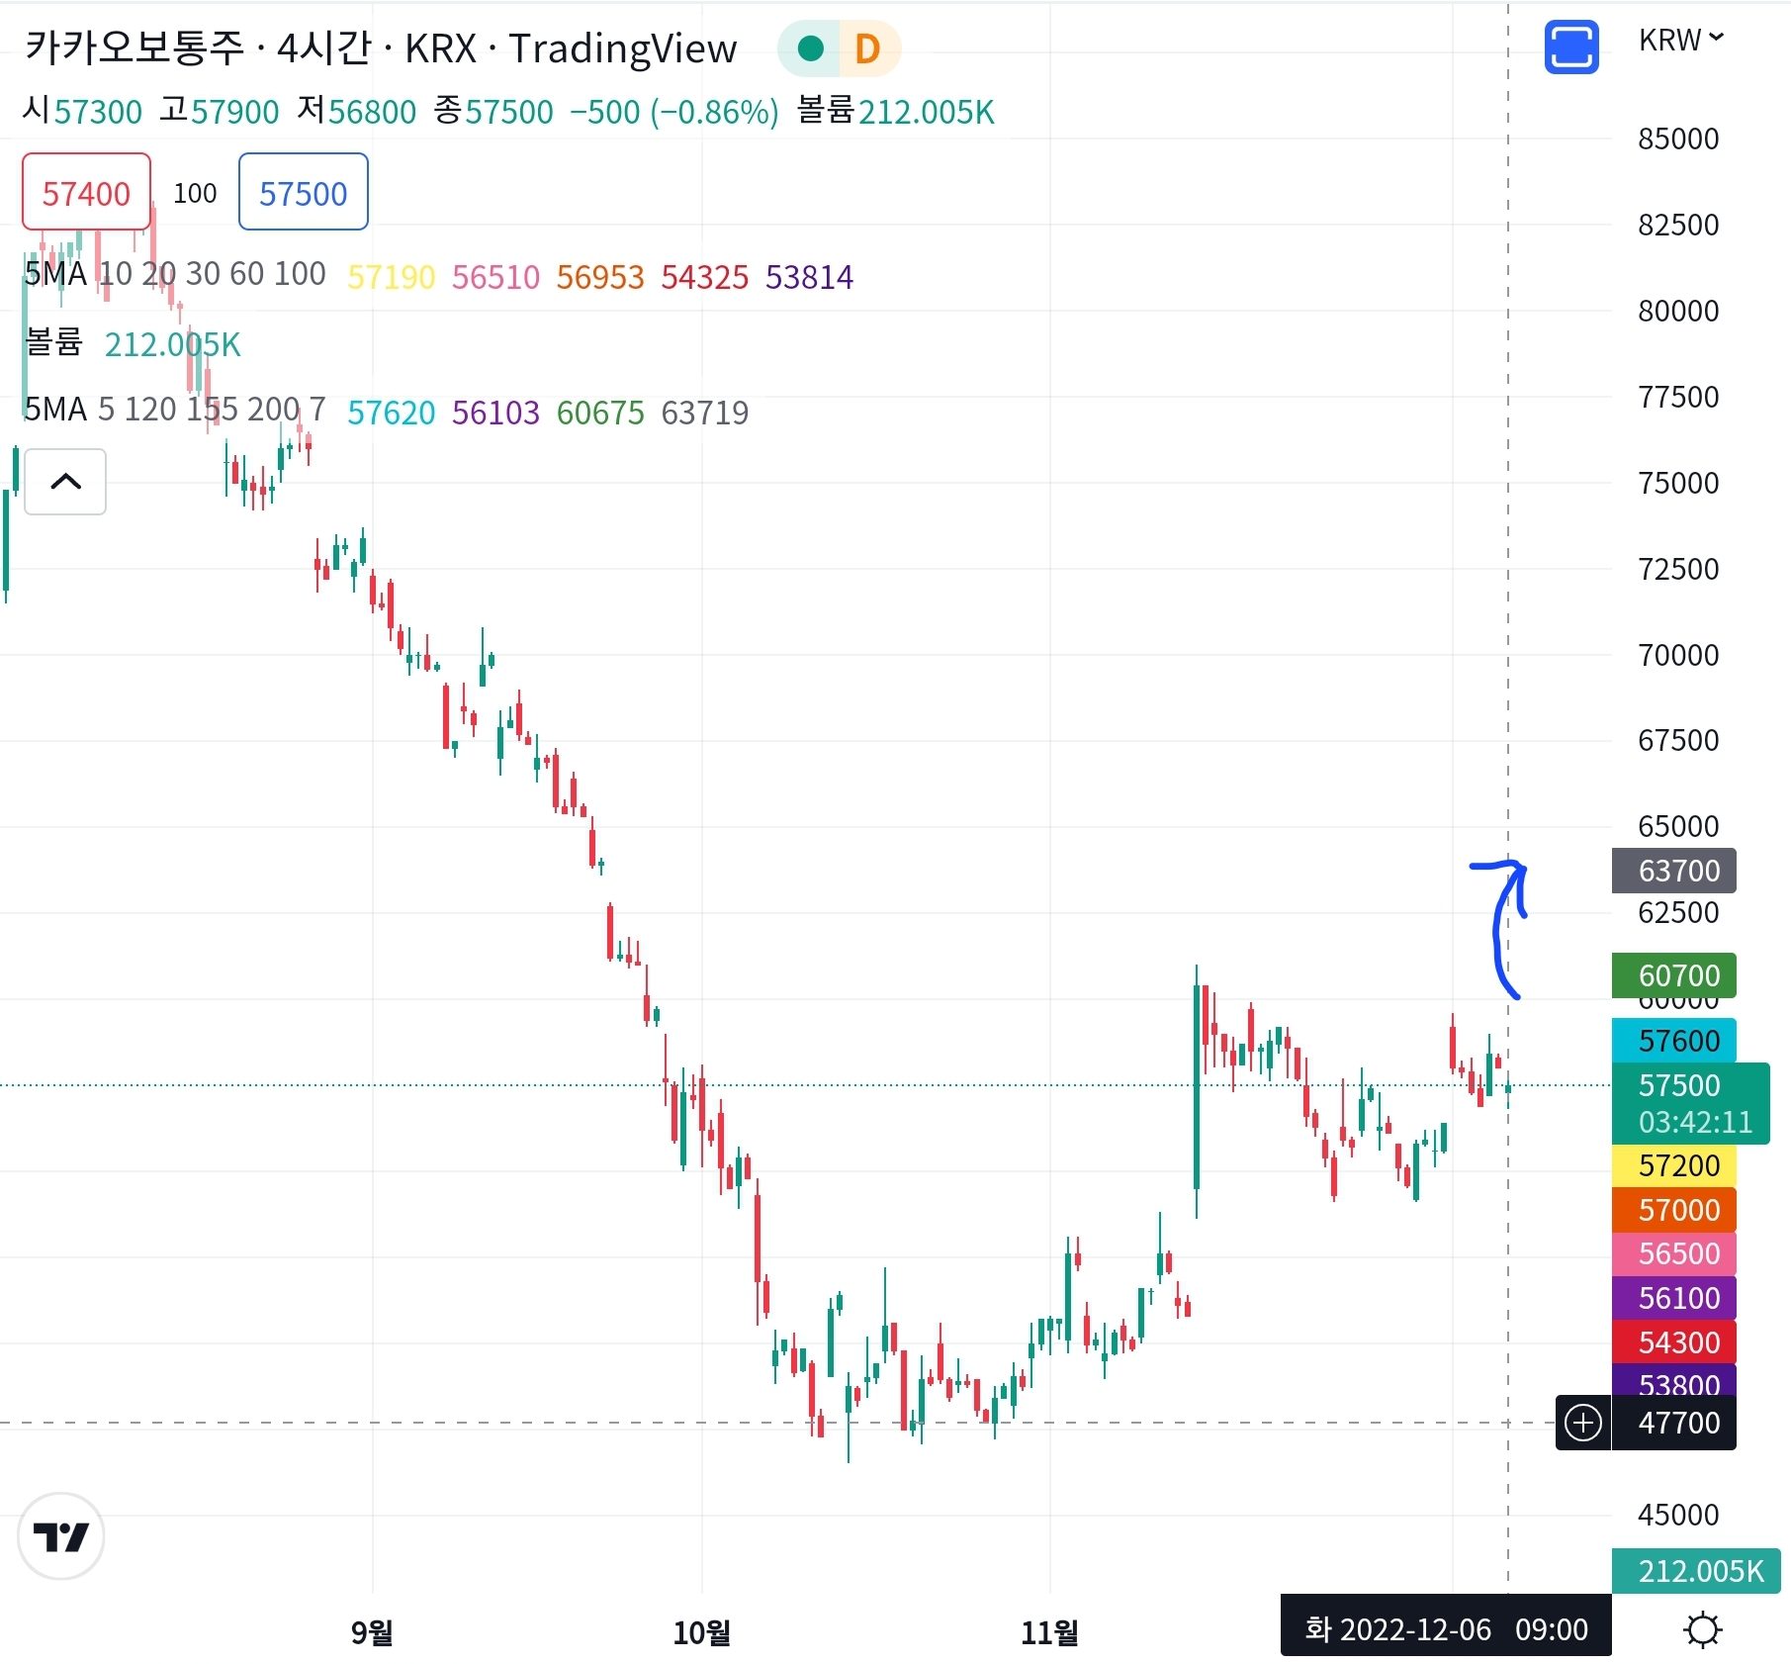Click the D delayed-data badge
This screenshot has width=1791, height=1664.
(x=868, y=48)
